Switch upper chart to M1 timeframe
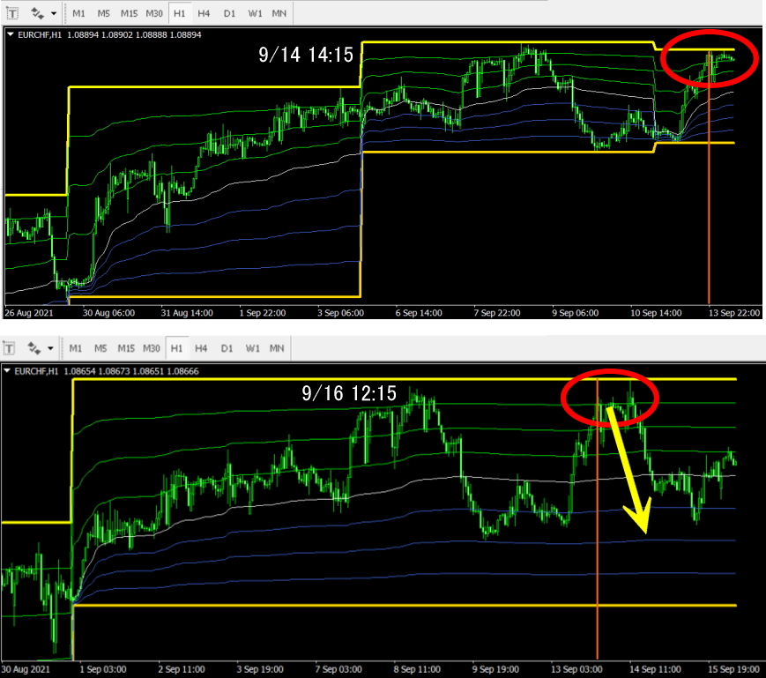 [78, 13]
